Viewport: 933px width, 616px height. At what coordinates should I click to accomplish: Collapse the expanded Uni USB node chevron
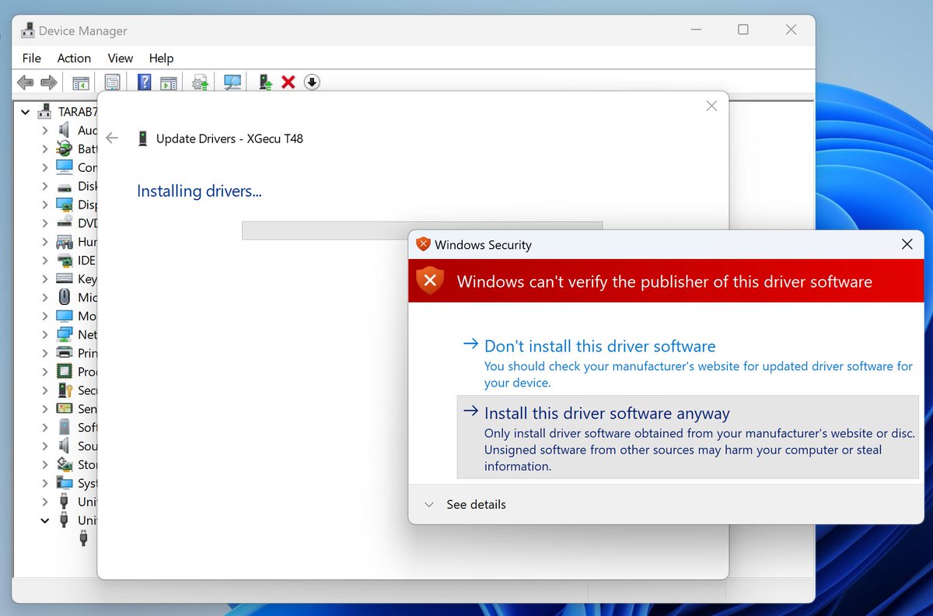click(45, 520)
